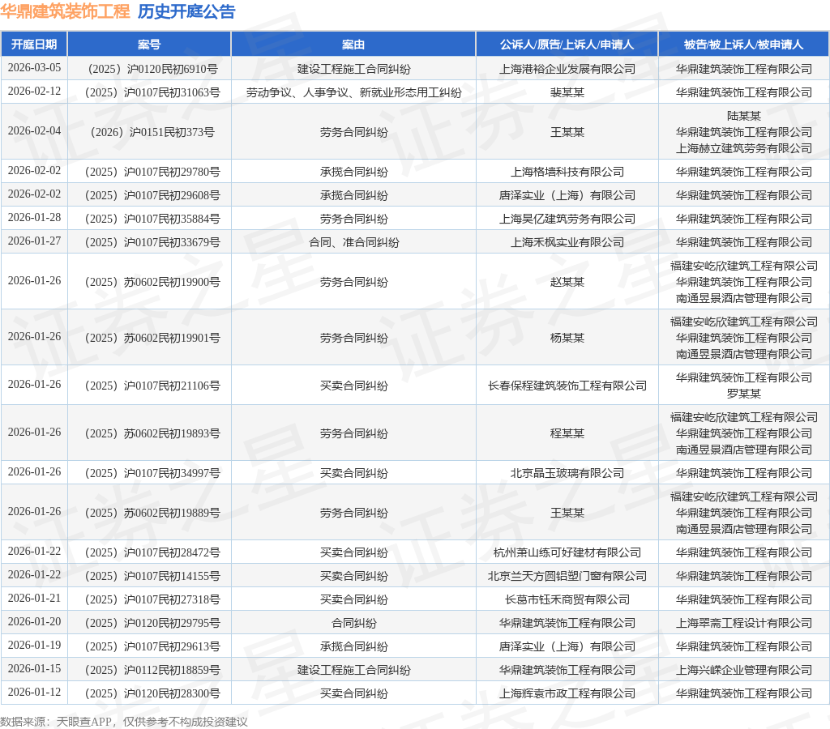This screenshot has height=729, width=830.
Task: Click plaintiff 上海港裕企业发展有限公司
Action: (x=567, y=69)
